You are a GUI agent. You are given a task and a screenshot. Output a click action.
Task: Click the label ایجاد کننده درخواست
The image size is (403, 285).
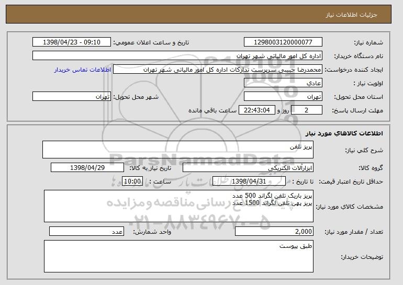[354, 70]
